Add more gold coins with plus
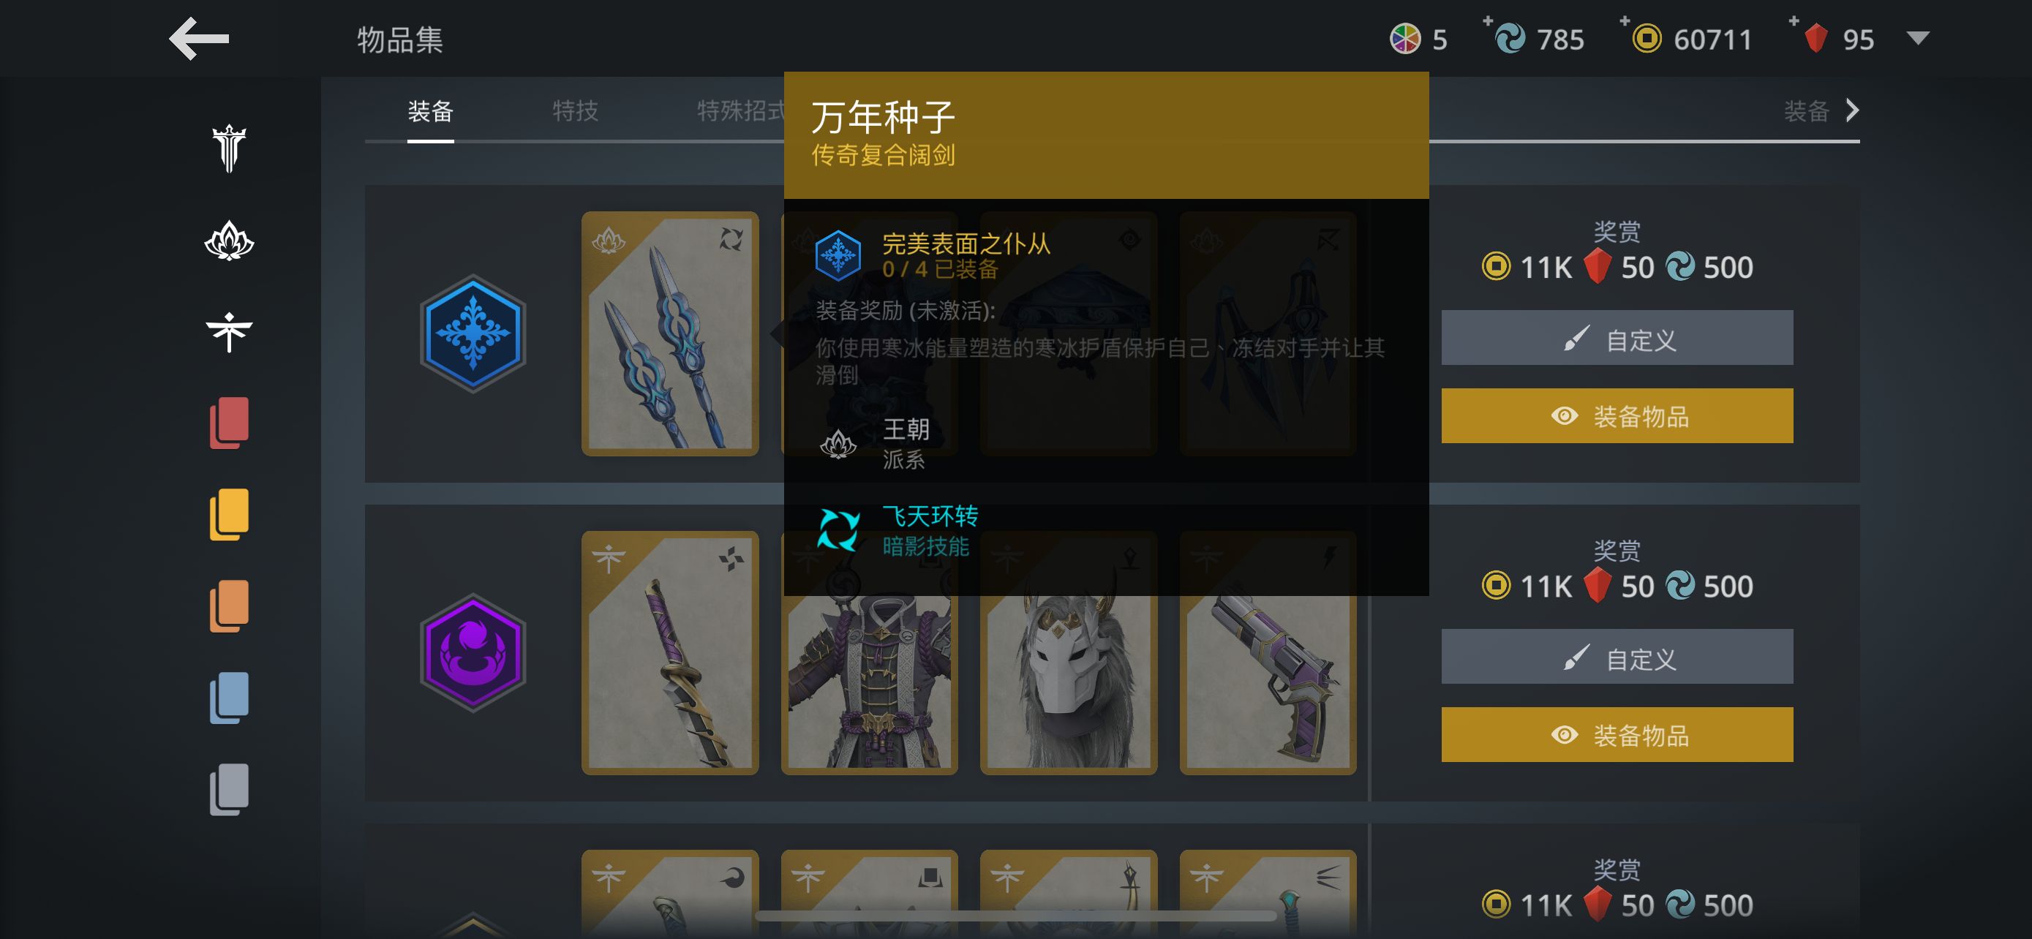The width and height of the screenshot is (2032, 939). click(1624, 20)
